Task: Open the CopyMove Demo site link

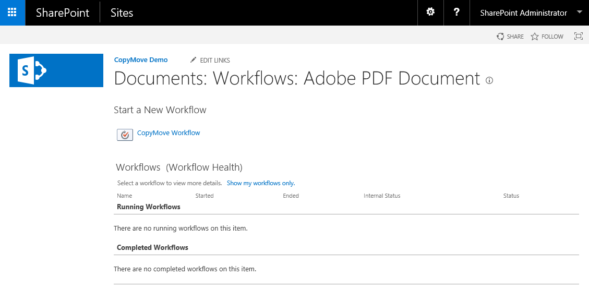Action: point(141,59)
